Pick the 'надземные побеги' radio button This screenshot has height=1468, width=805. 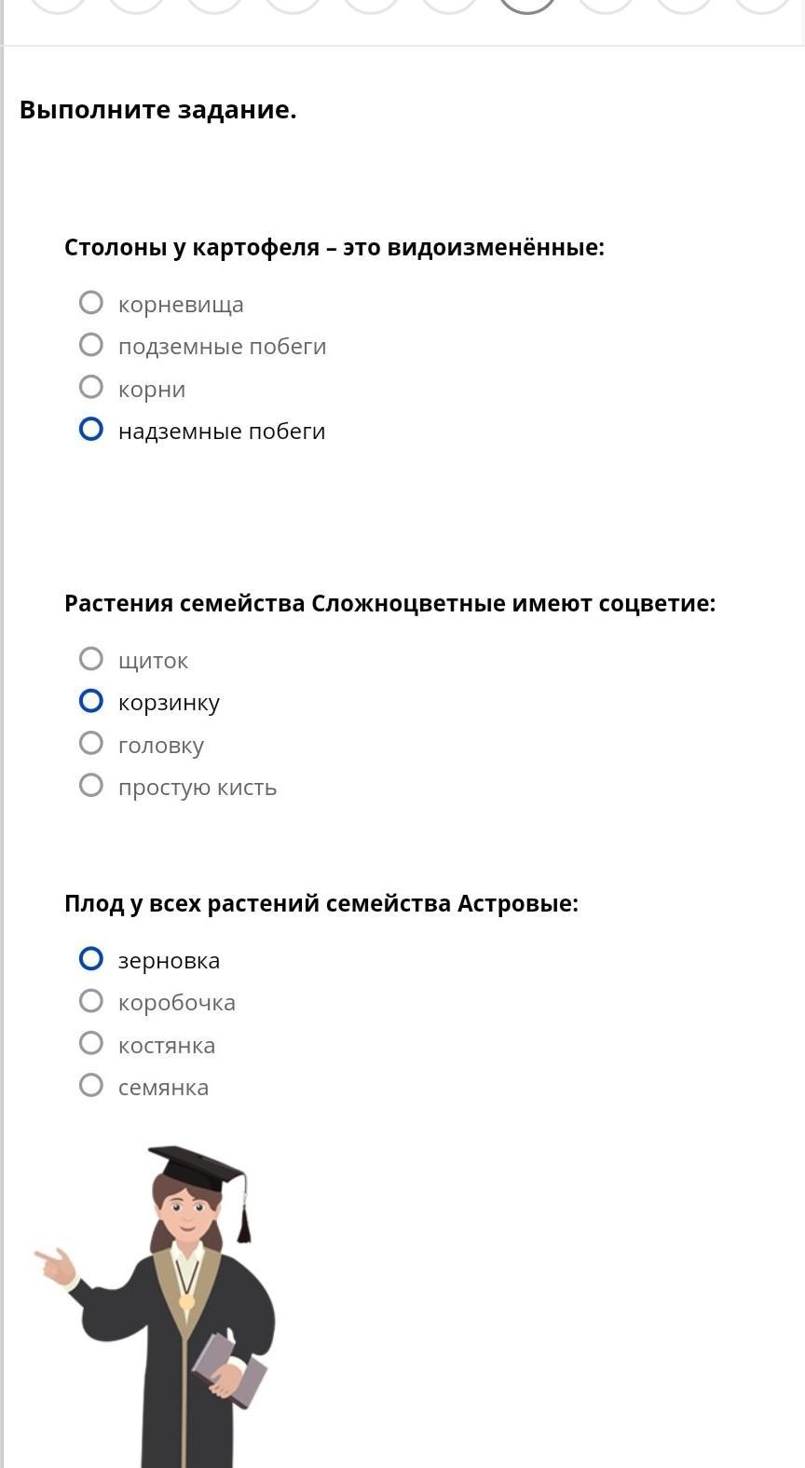(x=91, y=430)
